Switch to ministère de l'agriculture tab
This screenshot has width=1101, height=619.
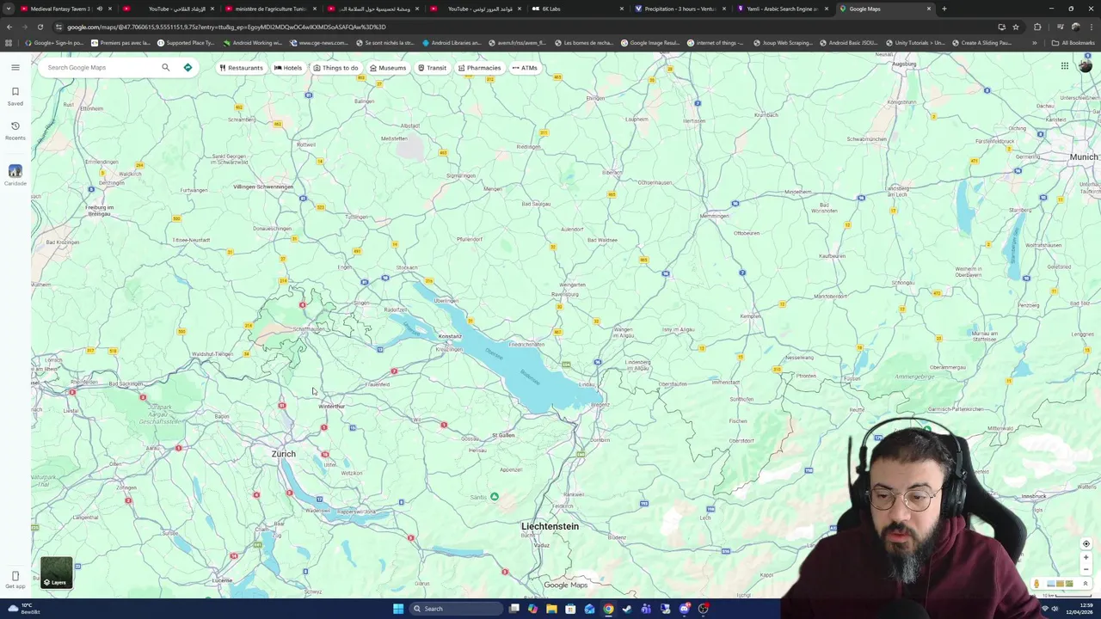point(270,9)
